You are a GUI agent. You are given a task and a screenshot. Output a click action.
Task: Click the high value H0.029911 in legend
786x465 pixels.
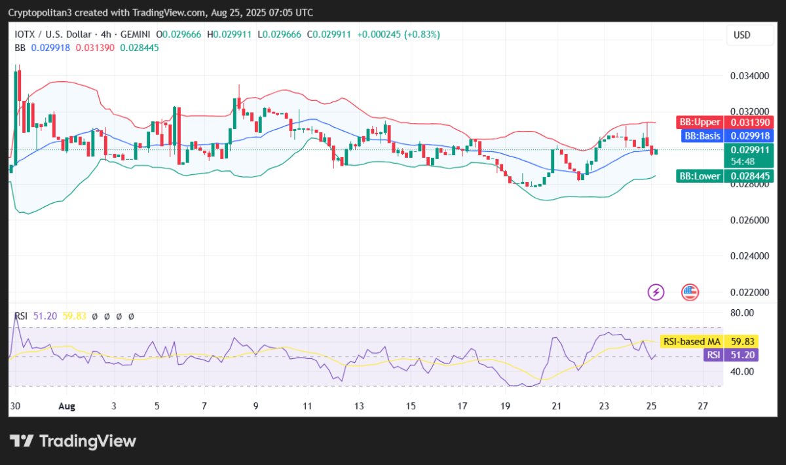pyautogui.click(x=231, y=35)
